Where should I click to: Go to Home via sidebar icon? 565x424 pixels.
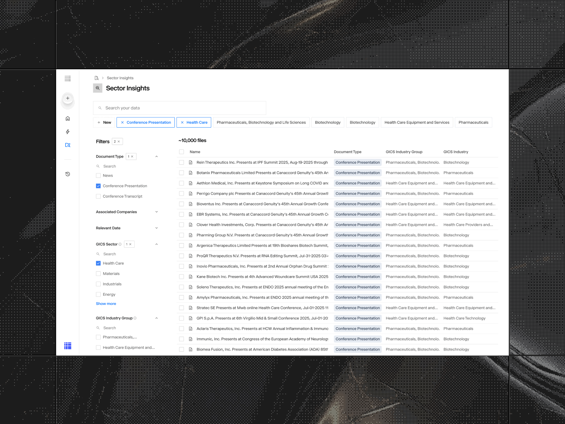tap(68, 118)
